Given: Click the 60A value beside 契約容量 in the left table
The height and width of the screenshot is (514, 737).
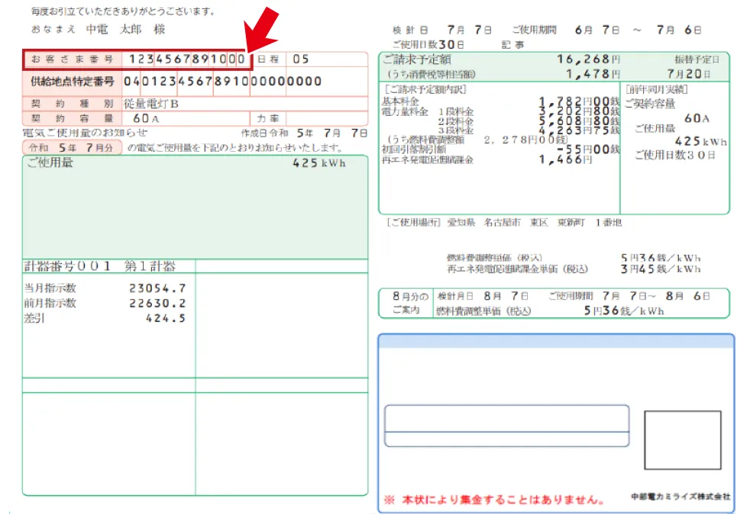Looking at the screenshot, I should coord(146,118).
